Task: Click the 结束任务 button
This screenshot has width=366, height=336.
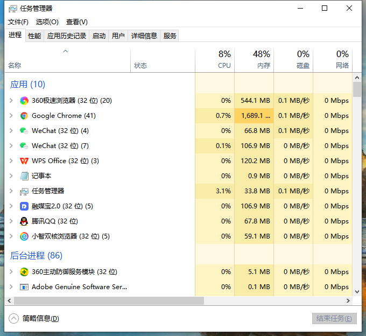Action: (334, 318)
